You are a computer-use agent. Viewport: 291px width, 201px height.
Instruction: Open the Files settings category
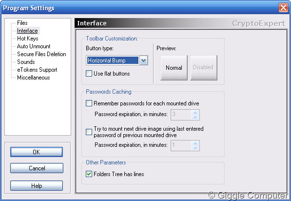click(x=22, y=23)
